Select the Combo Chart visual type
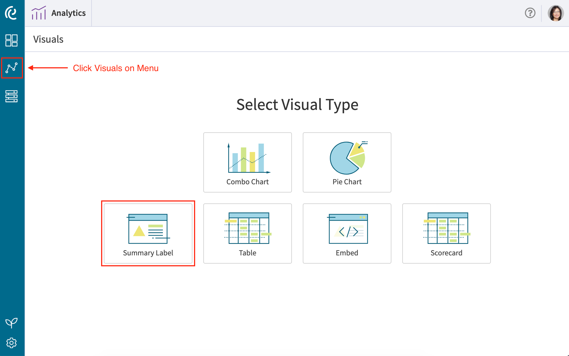 247,162
